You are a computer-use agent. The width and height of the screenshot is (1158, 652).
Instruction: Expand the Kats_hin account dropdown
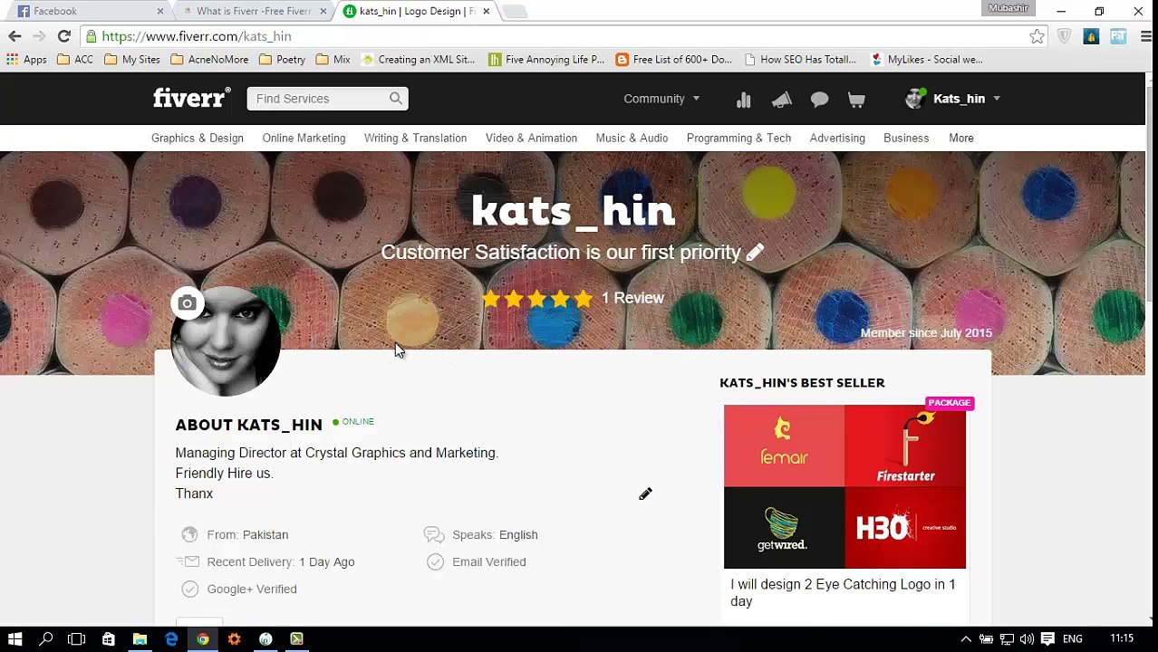tap(953, 99)
